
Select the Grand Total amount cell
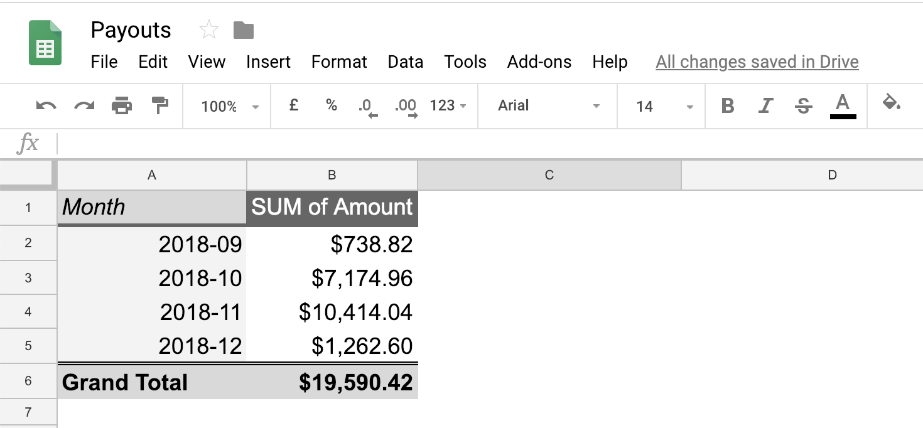coord(332,382)
